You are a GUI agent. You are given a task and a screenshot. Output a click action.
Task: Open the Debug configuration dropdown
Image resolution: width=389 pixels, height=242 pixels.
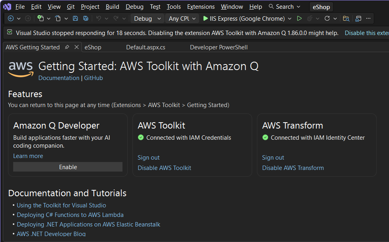(x=146, y=18)
